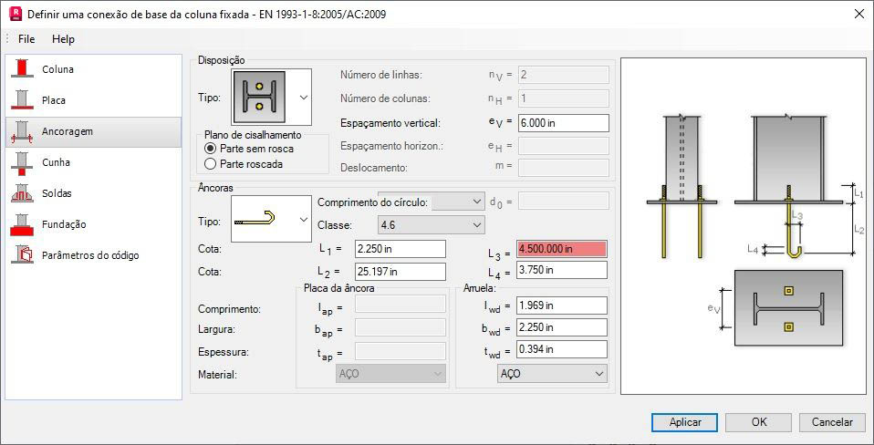Click the Número de linhas nV field
The height and width of the screenshot is (445, 874).
point(563,75)
